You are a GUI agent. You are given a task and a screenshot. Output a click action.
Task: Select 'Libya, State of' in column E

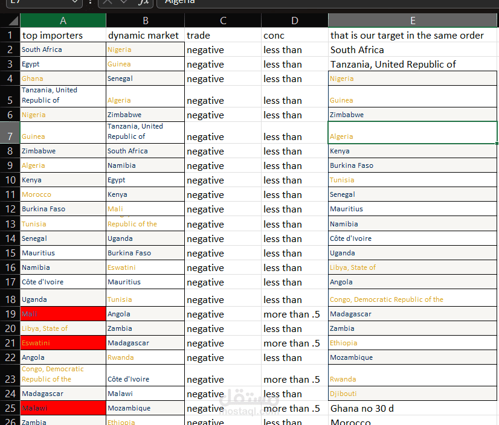[x=413, y=267]
